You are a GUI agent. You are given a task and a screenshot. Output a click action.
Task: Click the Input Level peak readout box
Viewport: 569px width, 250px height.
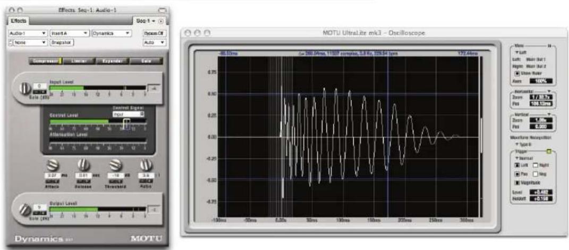154,89
